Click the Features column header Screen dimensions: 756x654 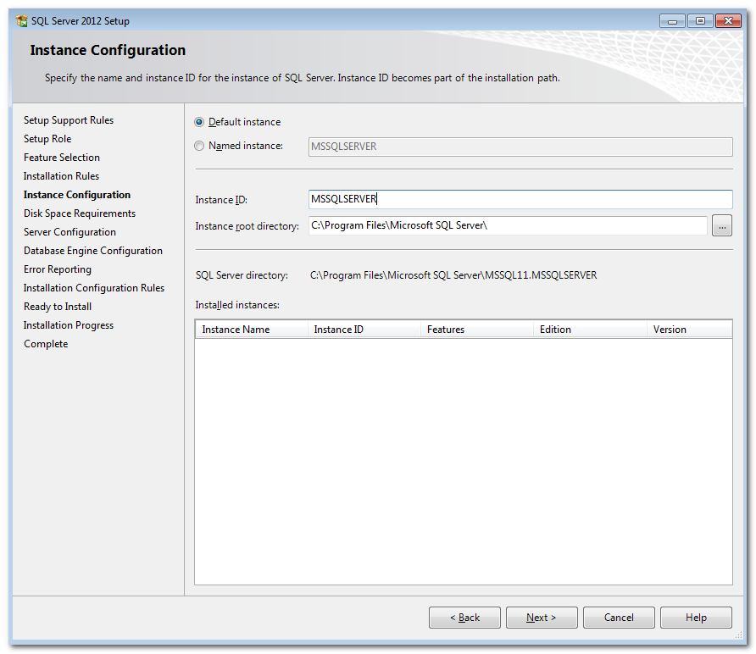[476, 330]
